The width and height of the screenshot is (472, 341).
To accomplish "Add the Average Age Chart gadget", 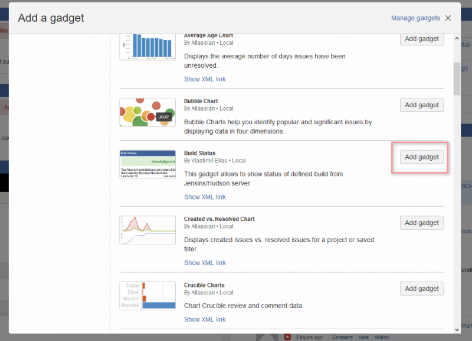I will (x=422, y=39).
